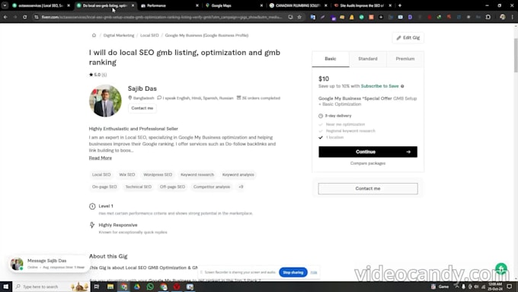Viewport: 518px width, 292px height.
Task: Reload the page with refresh icon
Action: pos(25,17)
